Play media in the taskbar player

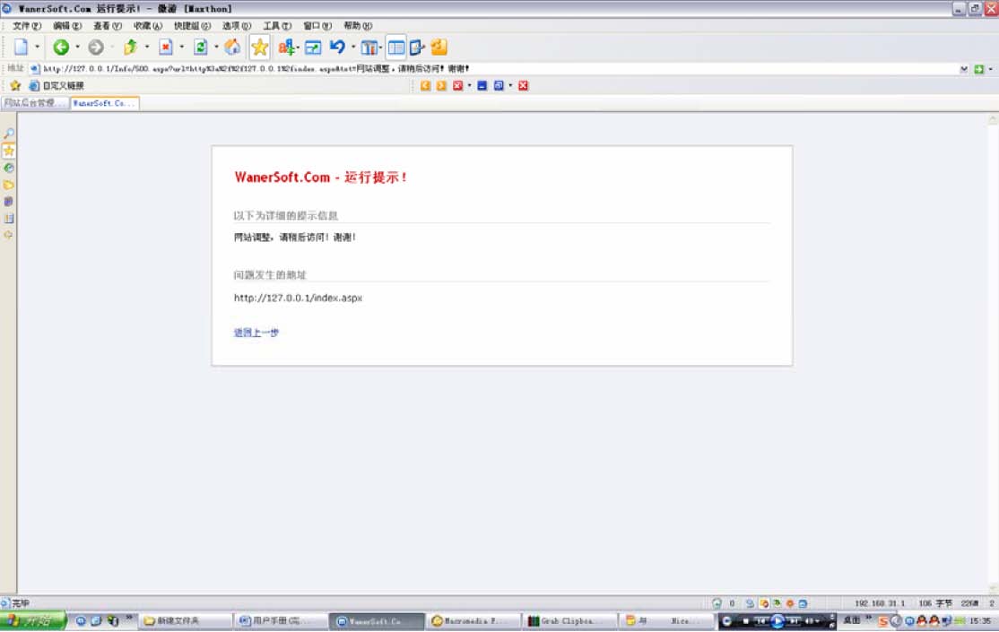(777, 621)
